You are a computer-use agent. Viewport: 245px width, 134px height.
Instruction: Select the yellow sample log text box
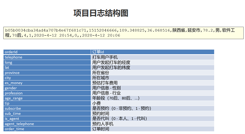(123, 33)
